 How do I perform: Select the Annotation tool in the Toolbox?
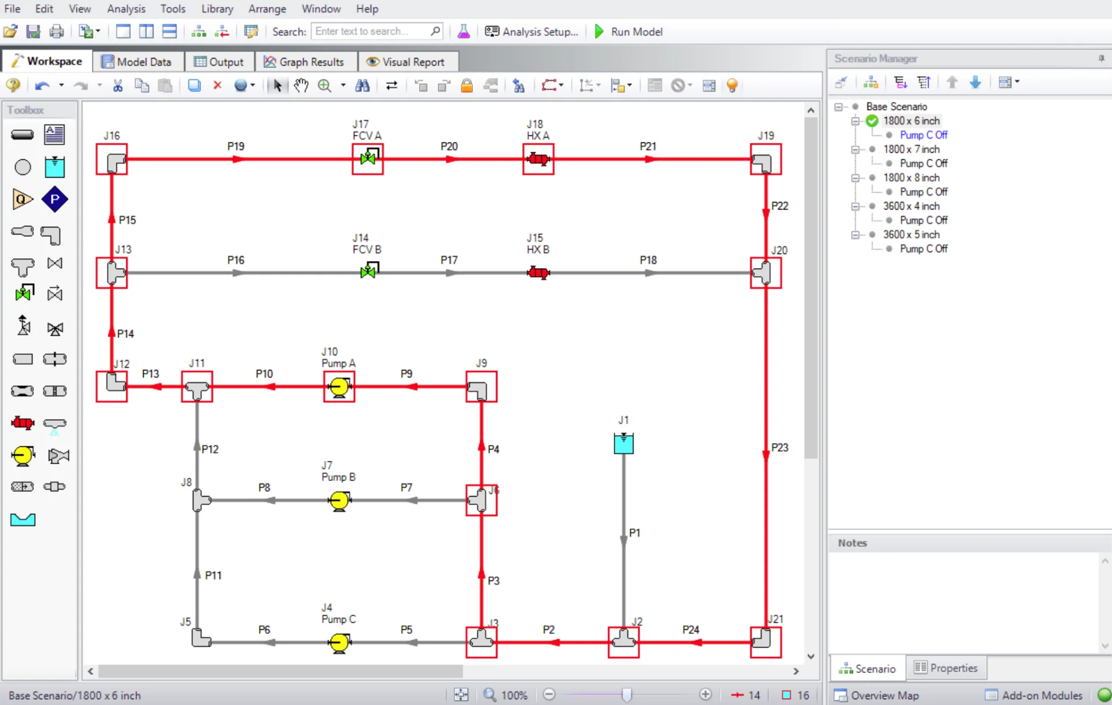(54, 134)
